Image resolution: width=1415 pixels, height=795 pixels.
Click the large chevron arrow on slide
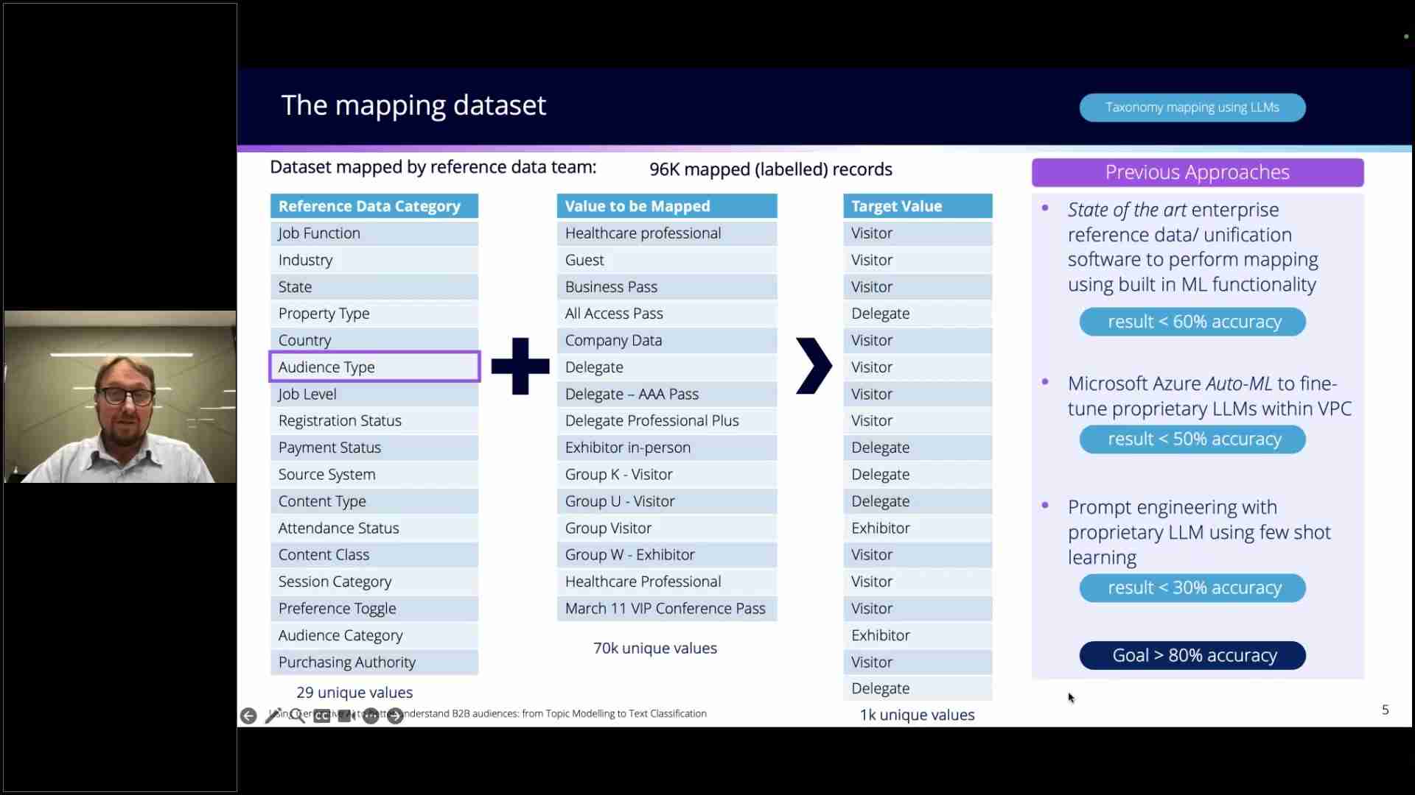click(814, 366)
